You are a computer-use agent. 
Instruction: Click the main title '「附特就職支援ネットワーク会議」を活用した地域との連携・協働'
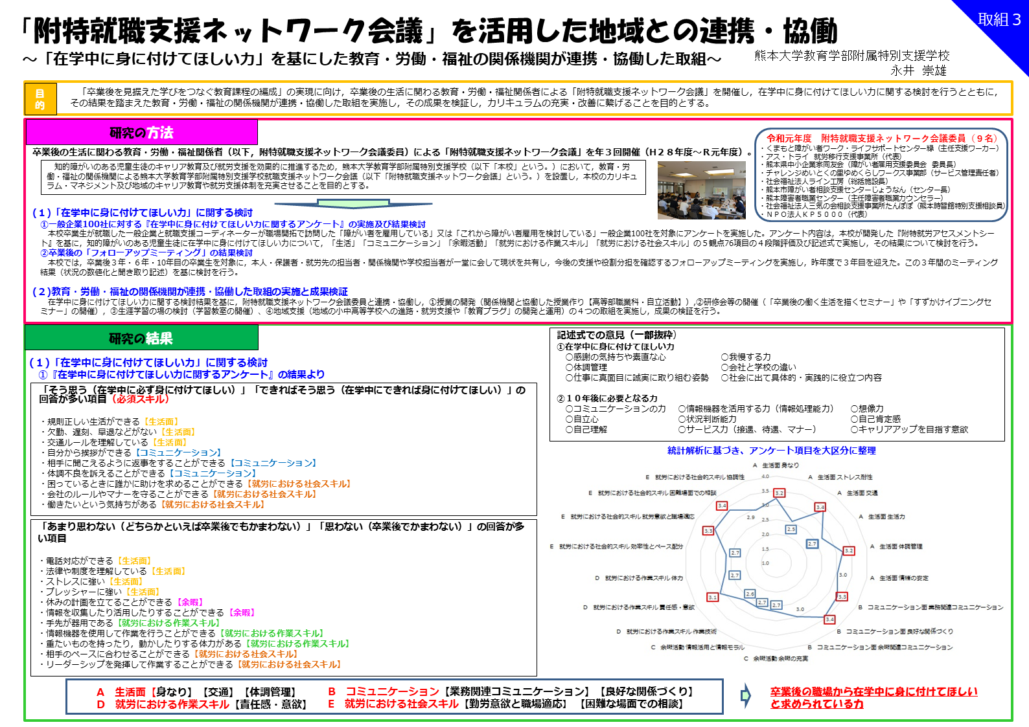428,30
